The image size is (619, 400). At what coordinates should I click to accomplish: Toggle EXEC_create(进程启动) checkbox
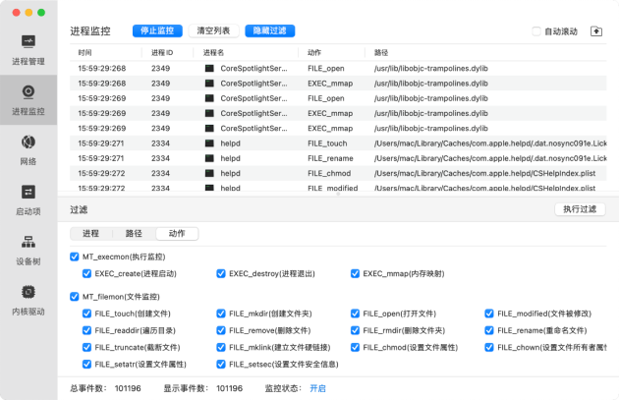click(86, 273)
